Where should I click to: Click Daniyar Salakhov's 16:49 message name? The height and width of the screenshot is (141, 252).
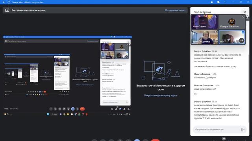(202, 51)
